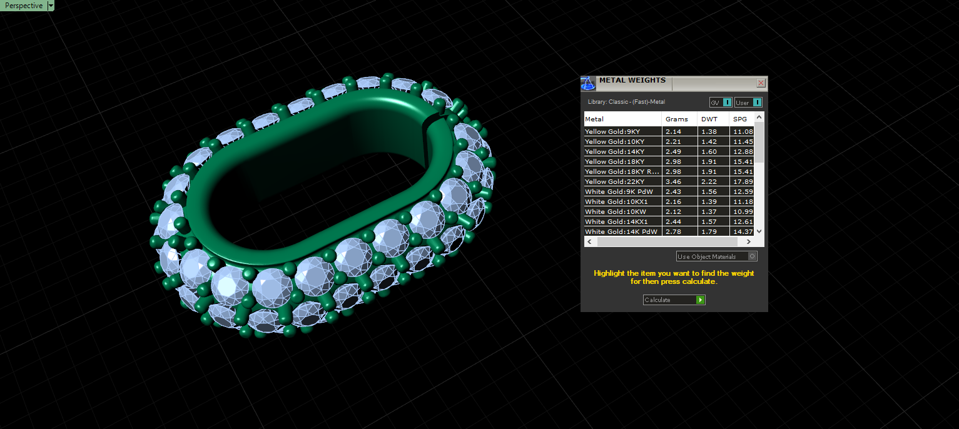Select the White Gold:10KW row
The width and height of the screenshot is (959, 429).
tap(669, 211)
